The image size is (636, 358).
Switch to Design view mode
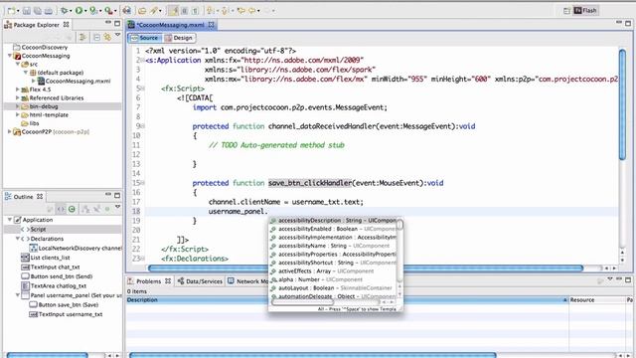tap(179, 38)
